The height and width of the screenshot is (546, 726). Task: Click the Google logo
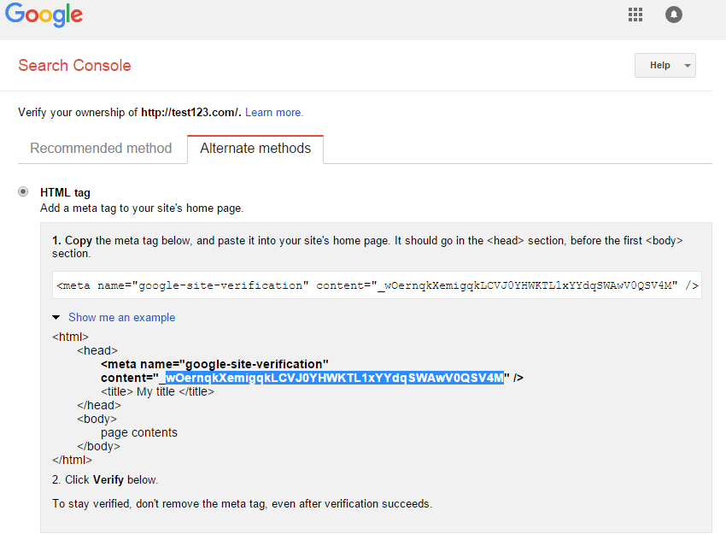44,15
